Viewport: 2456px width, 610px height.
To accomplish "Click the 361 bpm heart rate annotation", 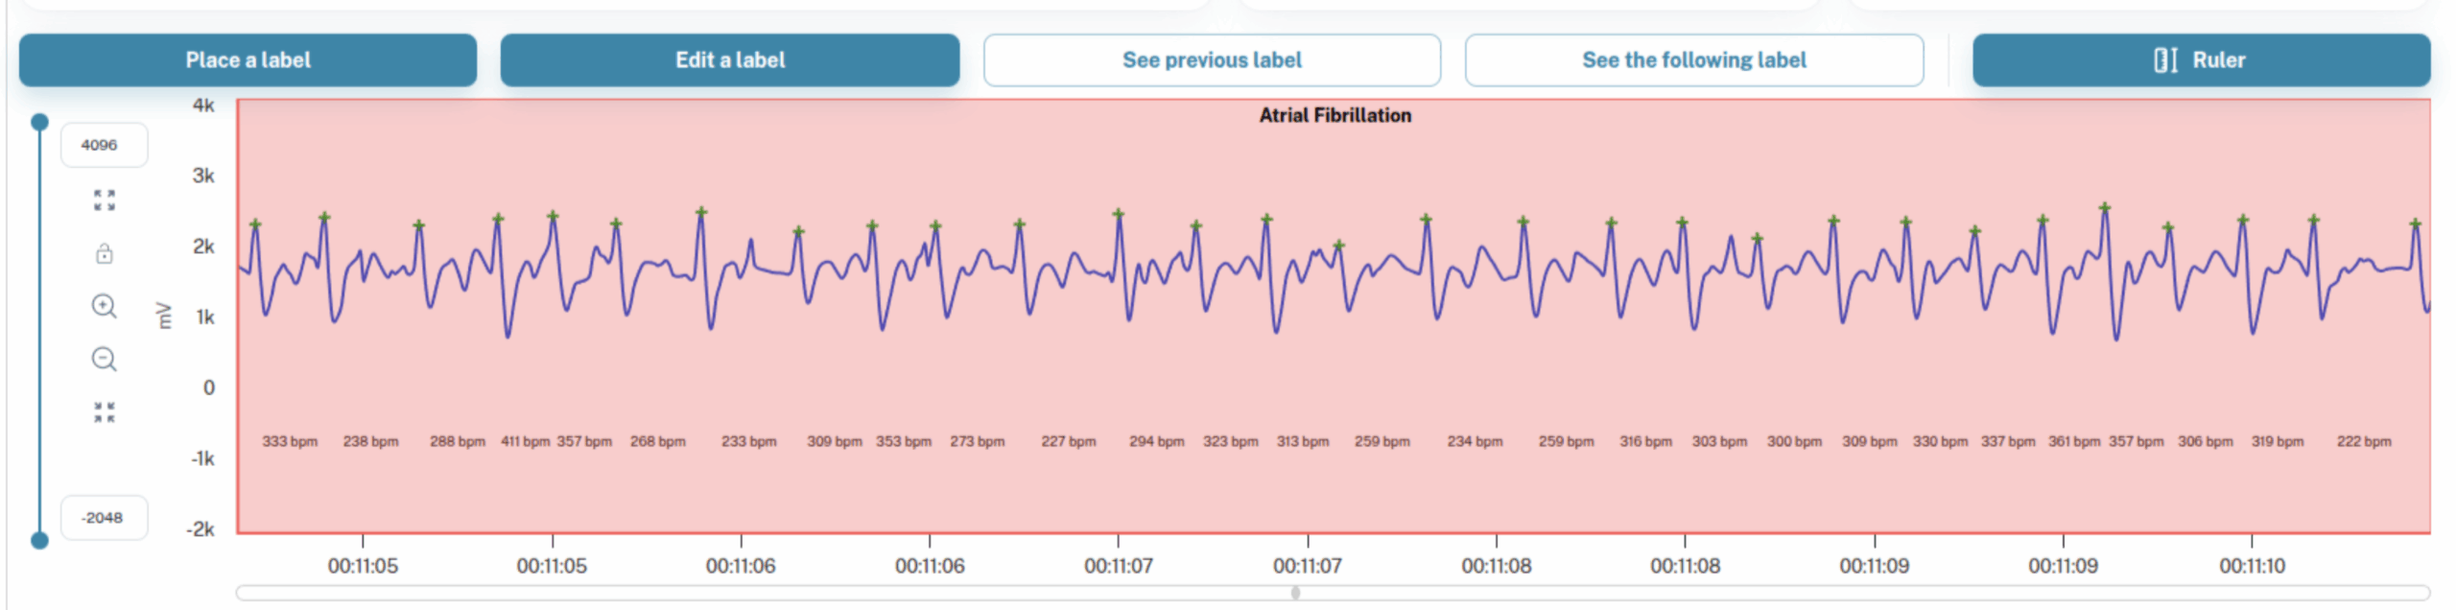I will [x=2073, y=441].
